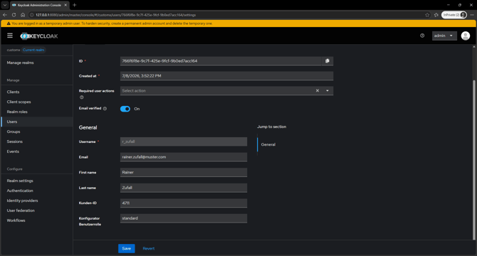Go to Realm roles

click(17, 112)
